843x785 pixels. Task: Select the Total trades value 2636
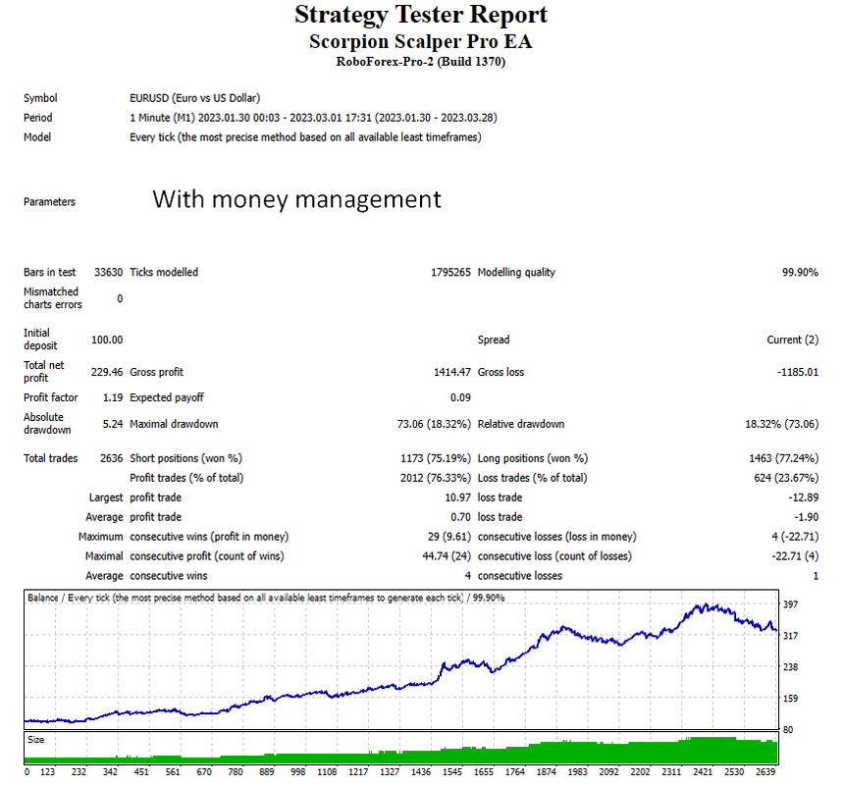pos(111,458)
